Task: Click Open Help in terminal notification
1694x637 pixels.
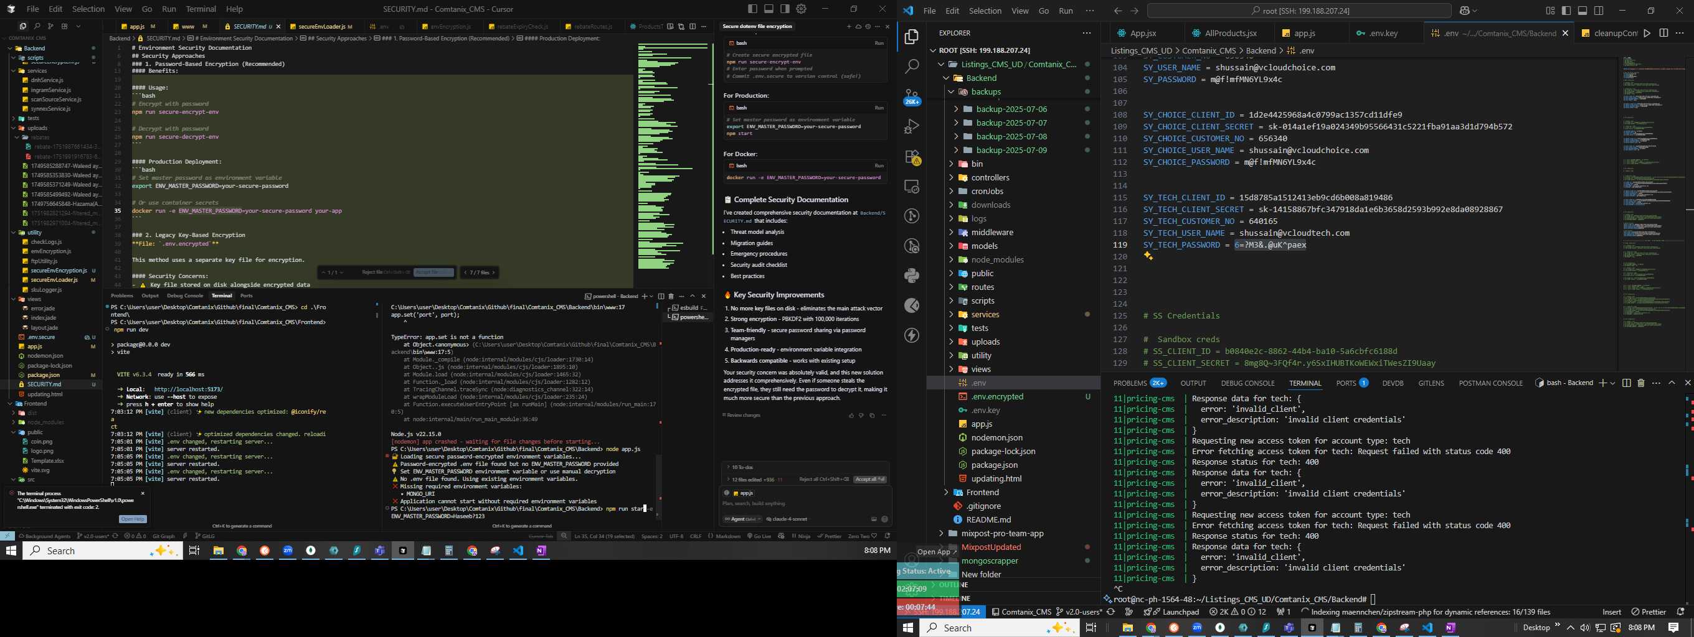Action: point(133,519)
